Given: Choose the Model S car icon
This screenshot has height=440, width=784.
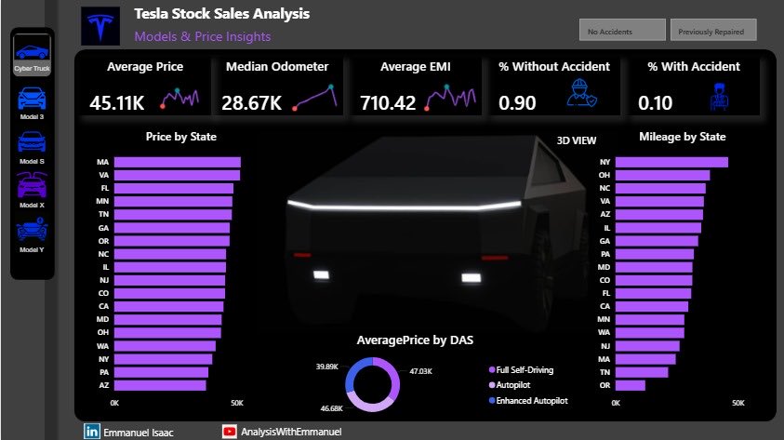Looking at the screenshot, I should [32, 142].
